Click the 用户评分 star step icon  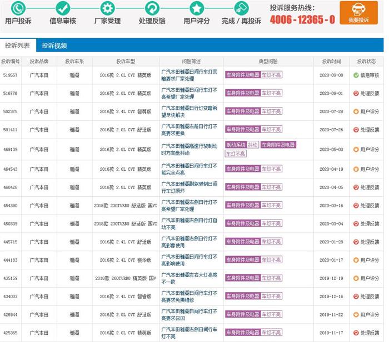197,8
